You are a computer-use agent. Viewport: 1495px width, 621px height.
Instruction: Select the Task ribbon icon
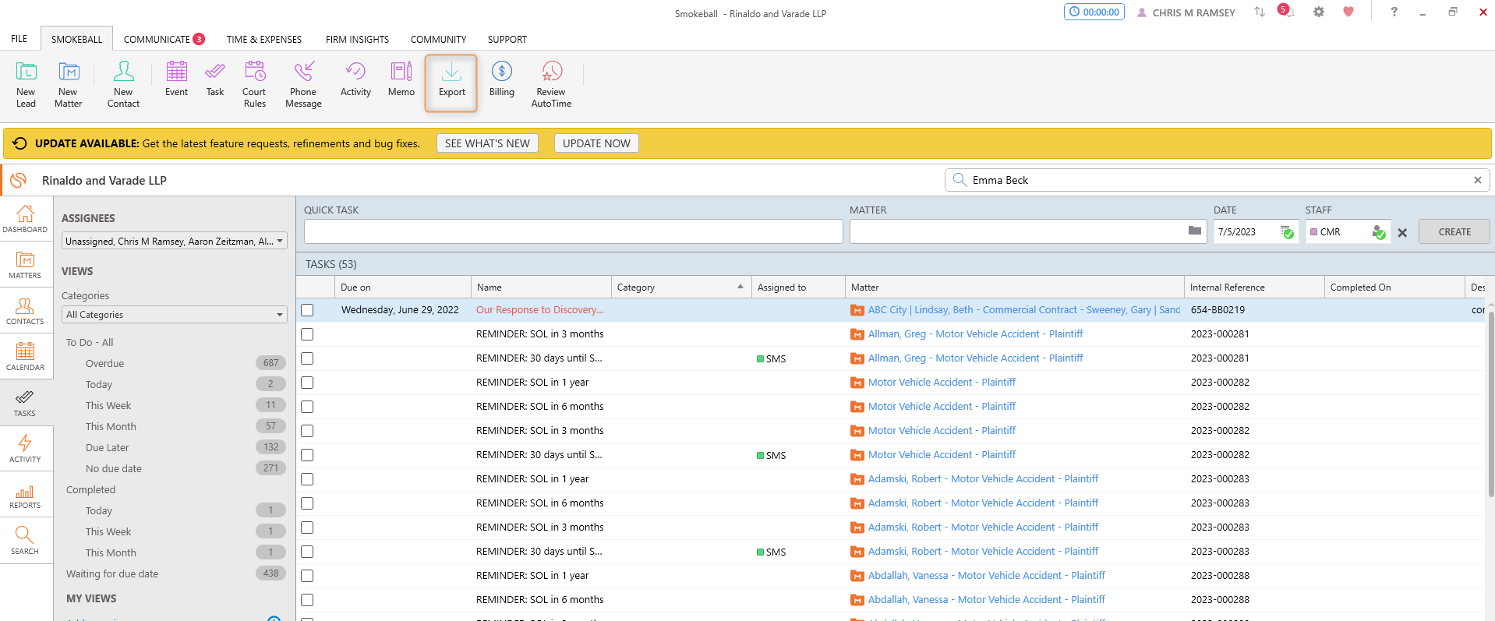point(215,79)
